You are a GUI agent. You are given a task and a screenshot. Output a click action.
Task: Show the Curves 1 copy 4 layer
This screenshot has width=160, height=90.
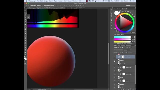point(114,57)
